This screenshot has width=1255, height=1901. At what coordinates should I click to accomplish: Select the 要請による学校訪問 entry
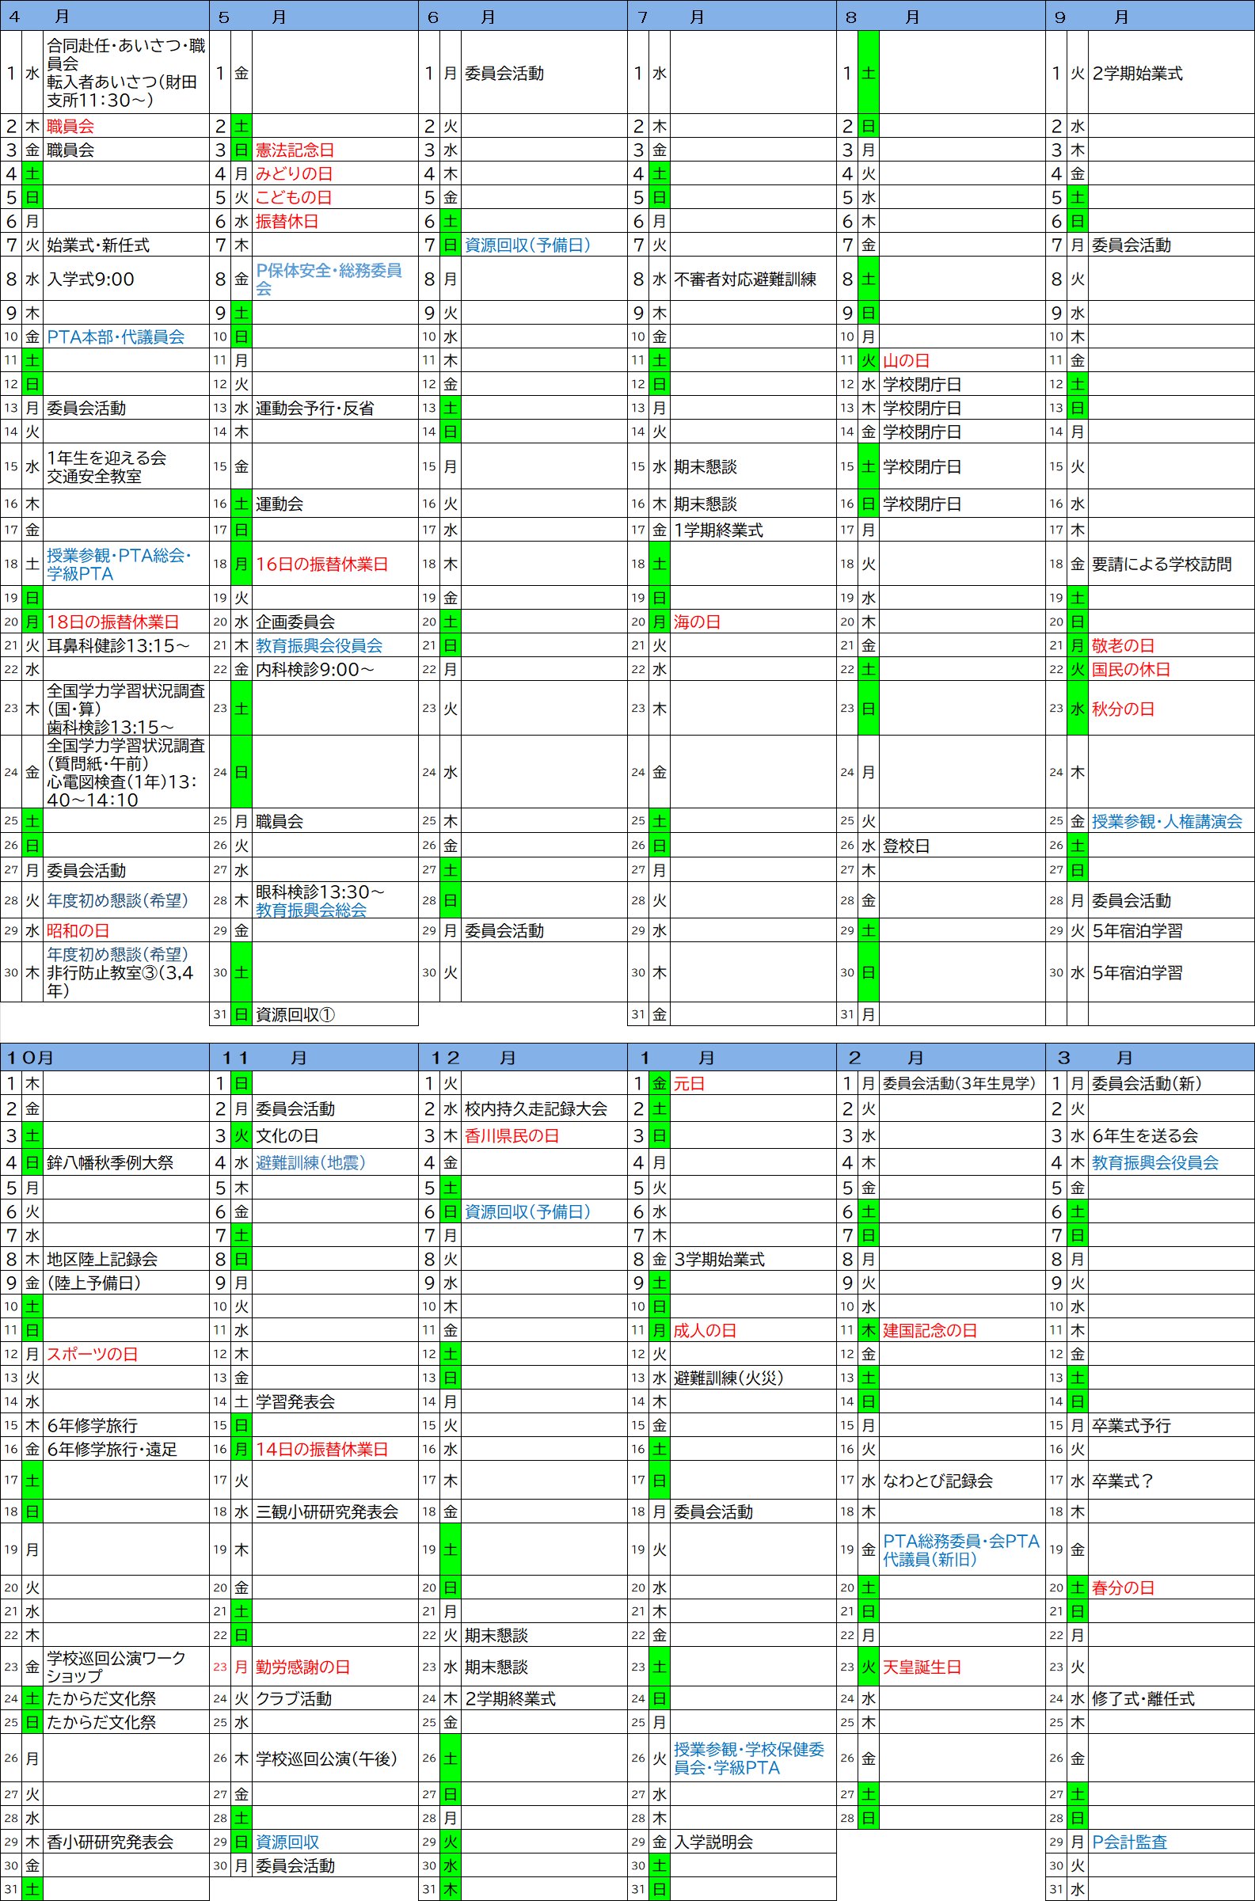coord(1162,564)
